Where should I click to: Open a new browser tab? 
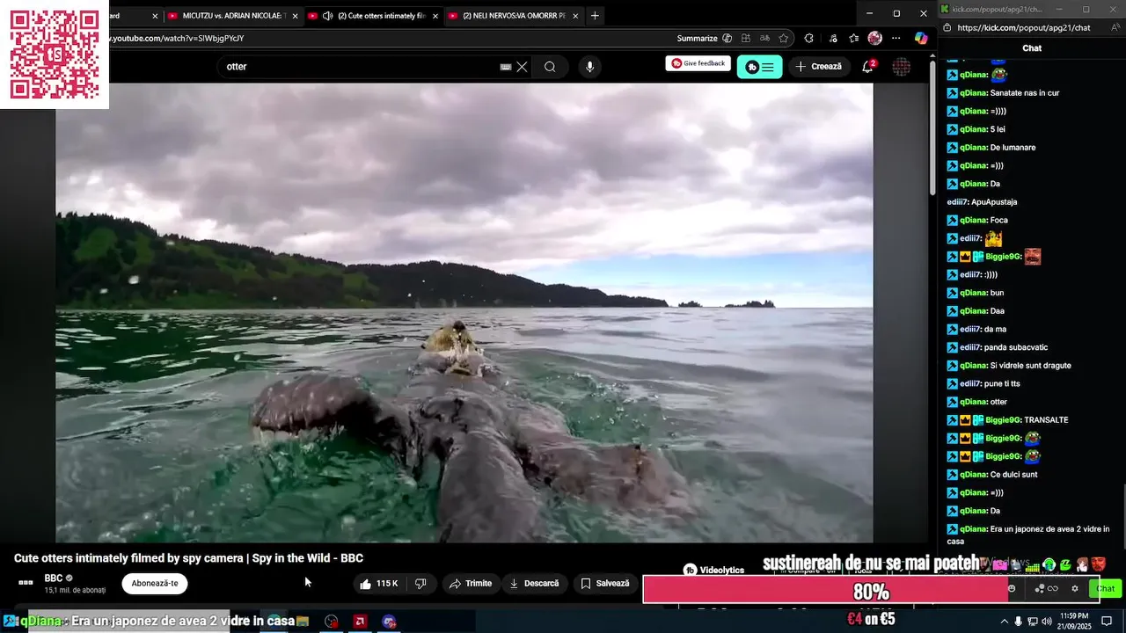point(595,16)
